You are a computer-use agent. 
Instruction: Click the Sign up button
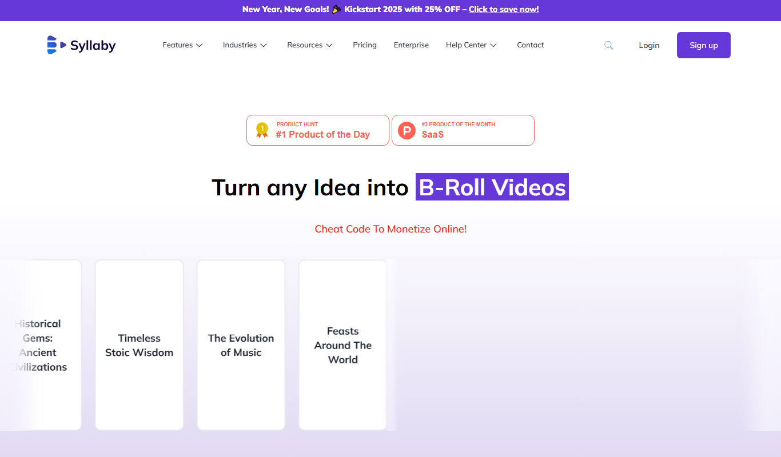pyautogui.click(x=704, y=45)
